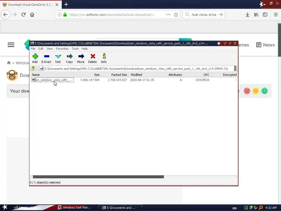The width and height of the screenshot is (281, 211).
Task: Reload the page in Firefox
Action: click(23, 15)
